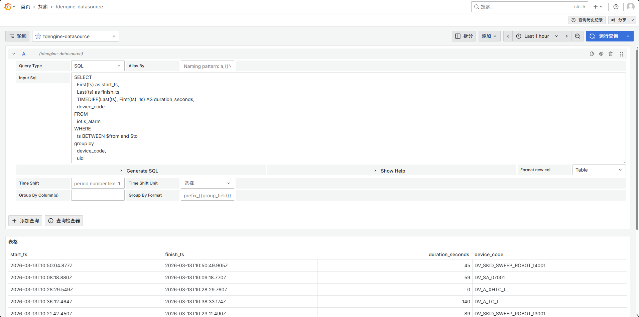
Task: Navigate to 探索 breadcrumb
Action: [x=43, y=7]
